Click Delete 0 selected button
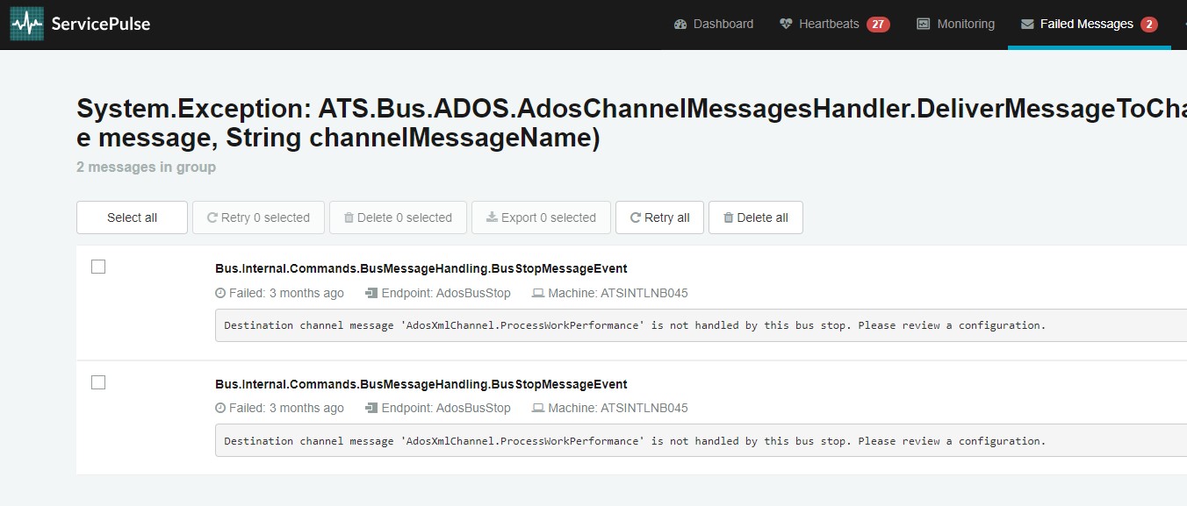This screenshot has width=1187, height=506. 398,217
